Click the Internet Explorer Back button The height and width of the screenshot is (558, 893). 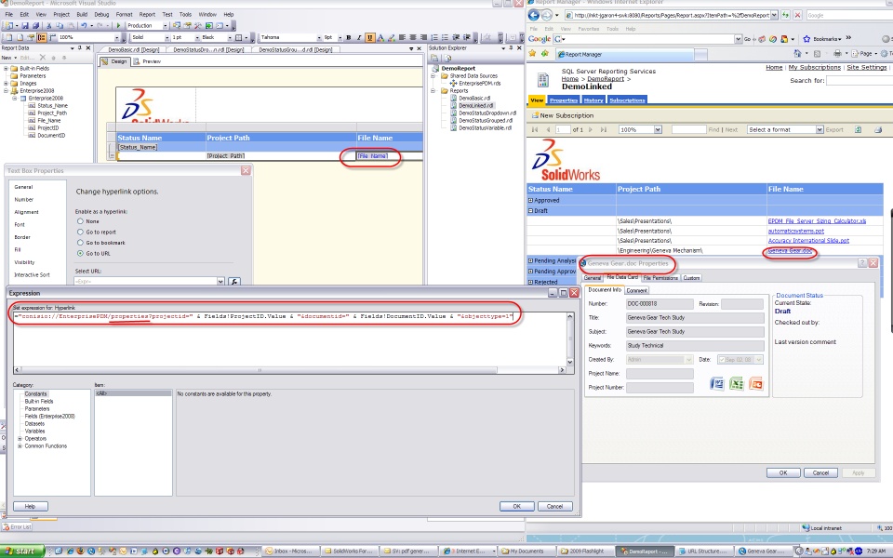coord(534,16)
